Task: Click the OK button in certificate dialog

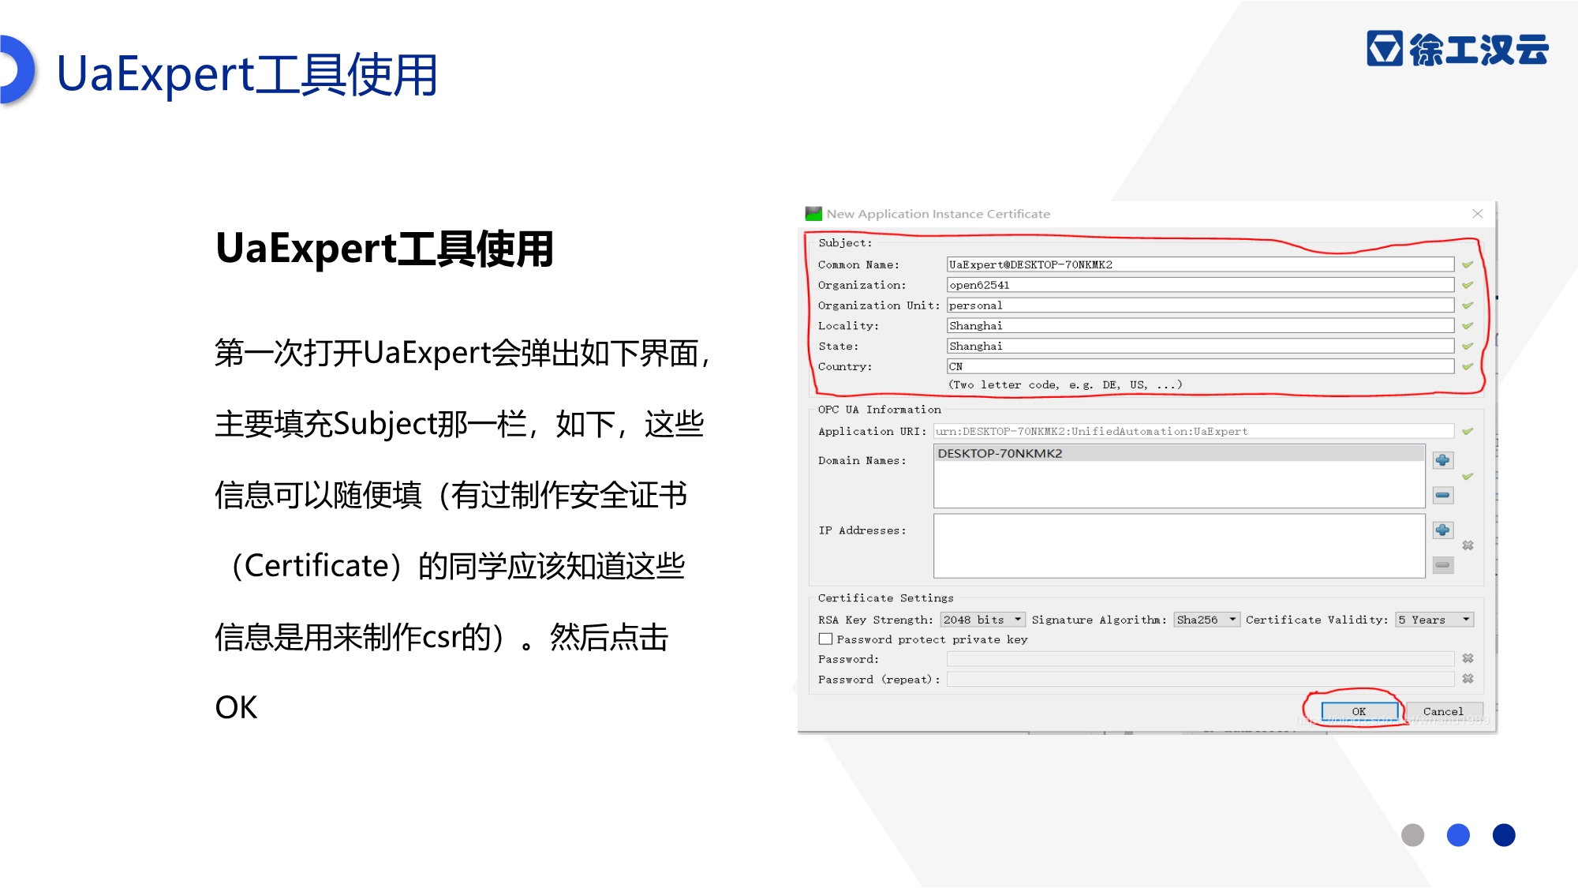Action: 1359,711
